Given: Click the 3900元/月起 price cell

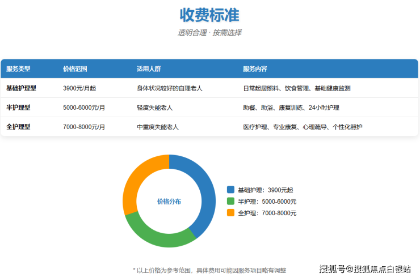Looking at the screenshot, I should (x=79, y=88).
